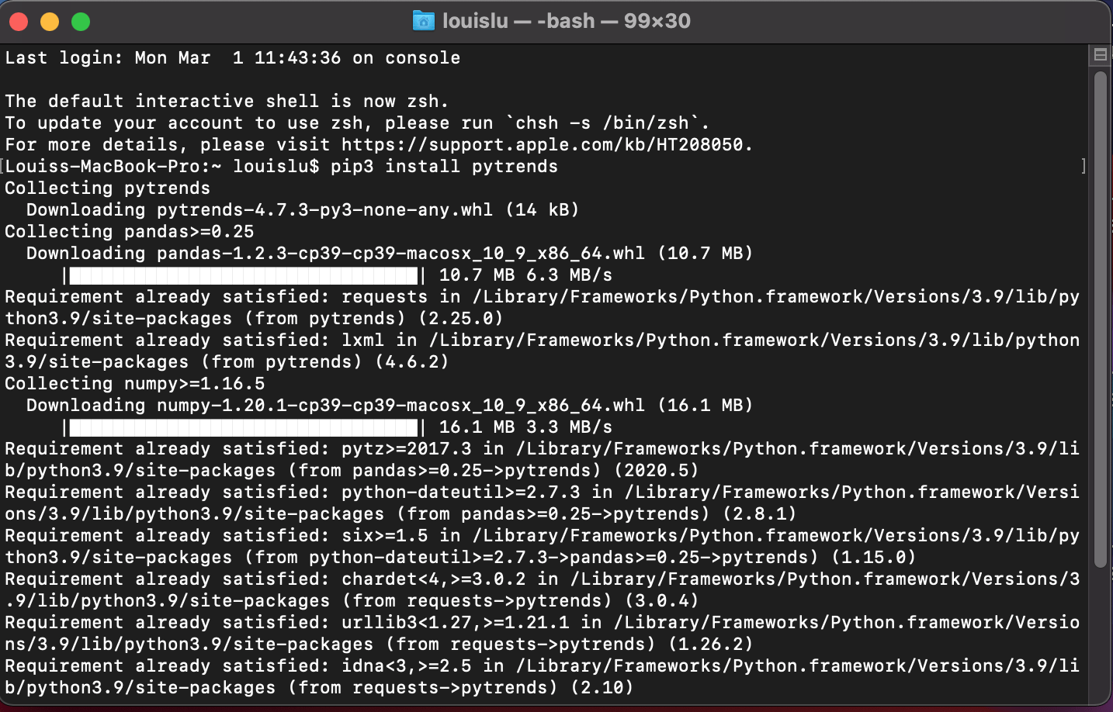Image resolution: width=1113 pixels, height=712 pixels.
Task: Click the numpy download progress bar
Action: pyautogui.click(x=244, y=427)
